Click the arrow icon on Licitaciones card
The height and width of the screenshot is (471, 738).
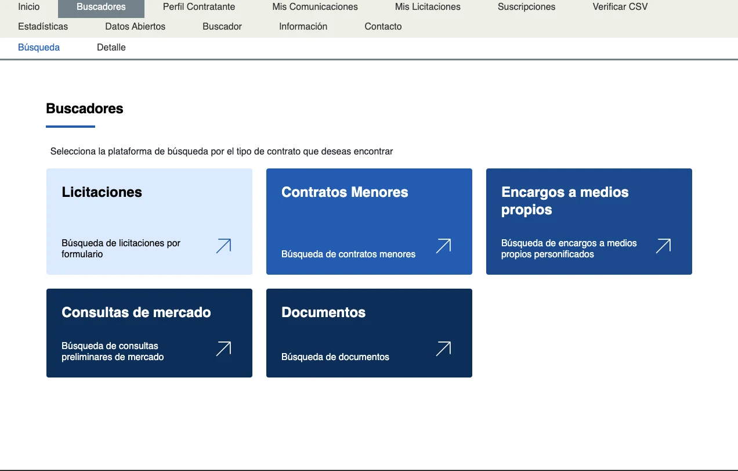223,246
